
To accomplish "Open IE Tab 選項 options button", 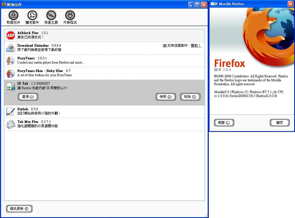I will click(x=28, y=97).
